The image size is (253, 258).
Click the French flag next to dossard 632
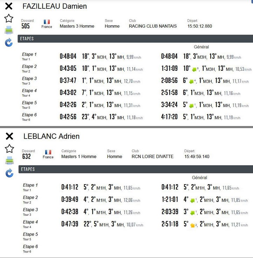coord(48,152)
